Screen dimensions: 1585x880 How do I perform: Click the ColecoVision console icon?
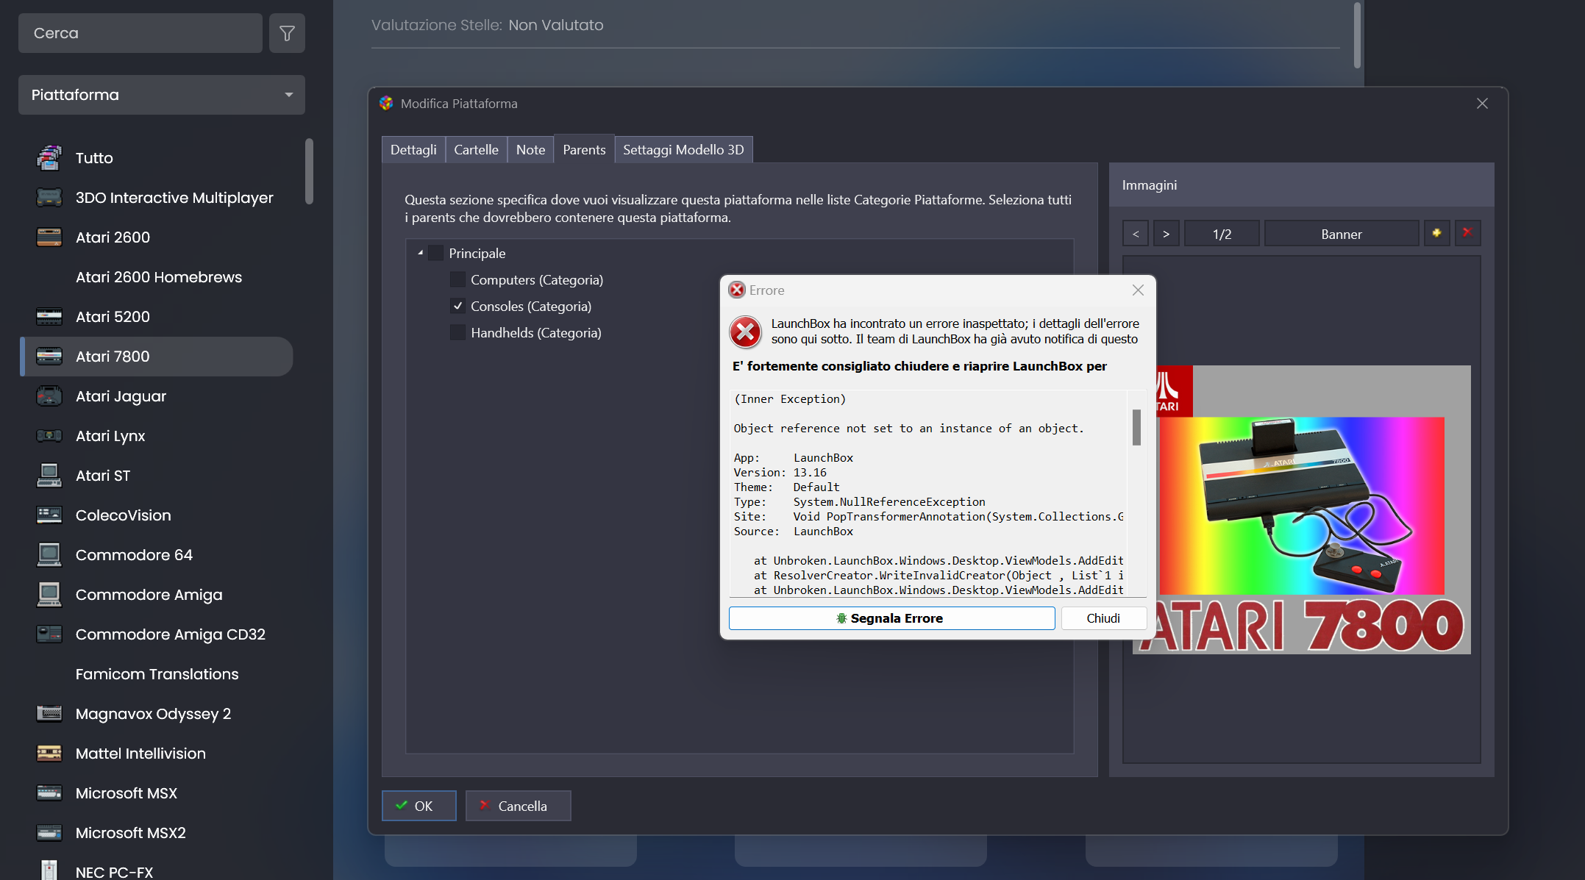point(49,515)
